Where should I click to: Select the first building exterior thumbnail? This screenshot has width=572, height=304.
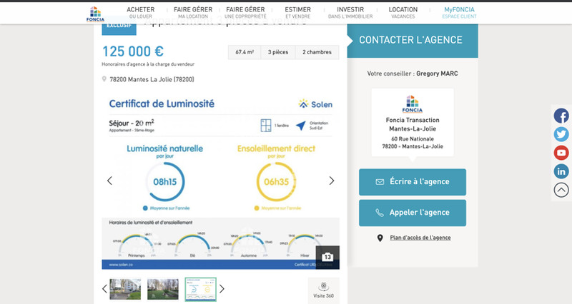click(x=125, y=289)
